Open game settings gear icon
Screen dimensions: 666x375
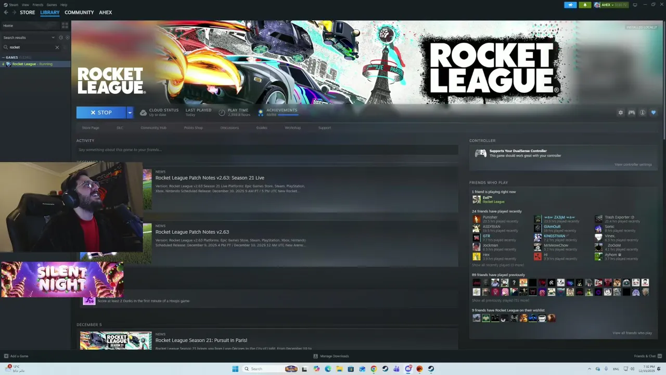620,113
